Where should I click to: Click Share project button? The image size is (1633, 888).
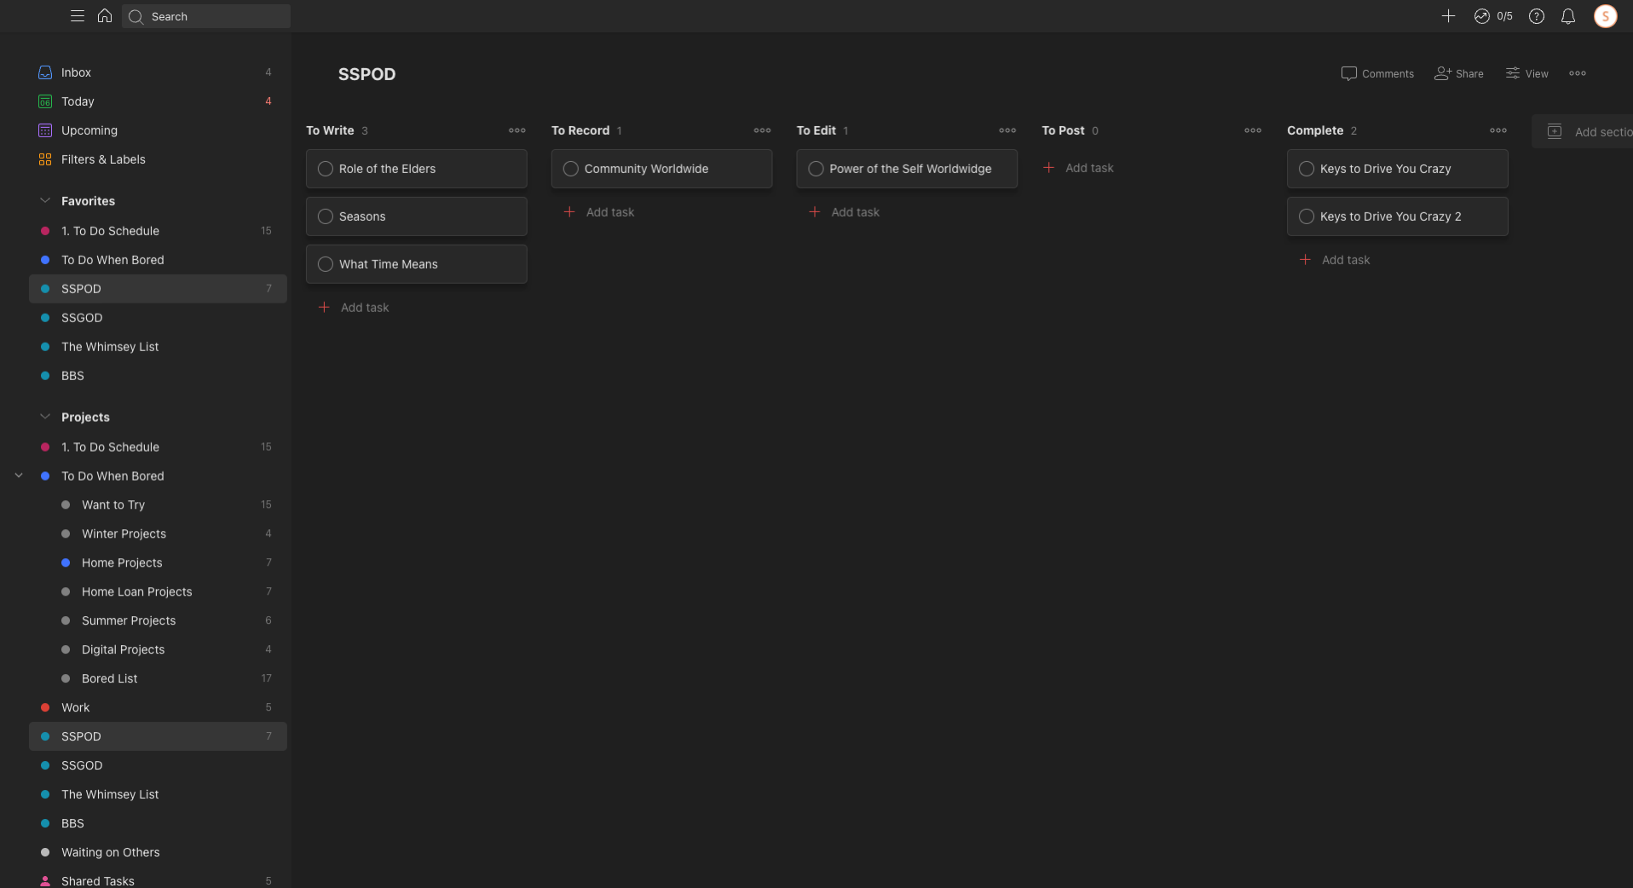click(1459, 73)
